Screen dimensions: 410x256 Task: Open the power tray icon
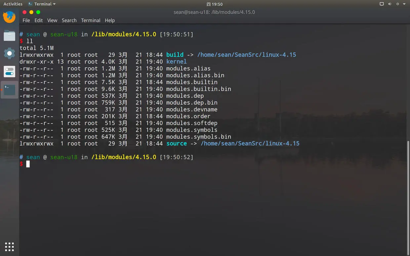[x=398, y=4]
